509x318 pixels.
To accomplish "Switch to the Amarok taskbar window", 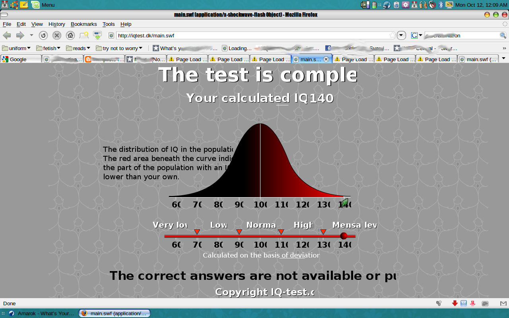I will click(x=42, y=313).
